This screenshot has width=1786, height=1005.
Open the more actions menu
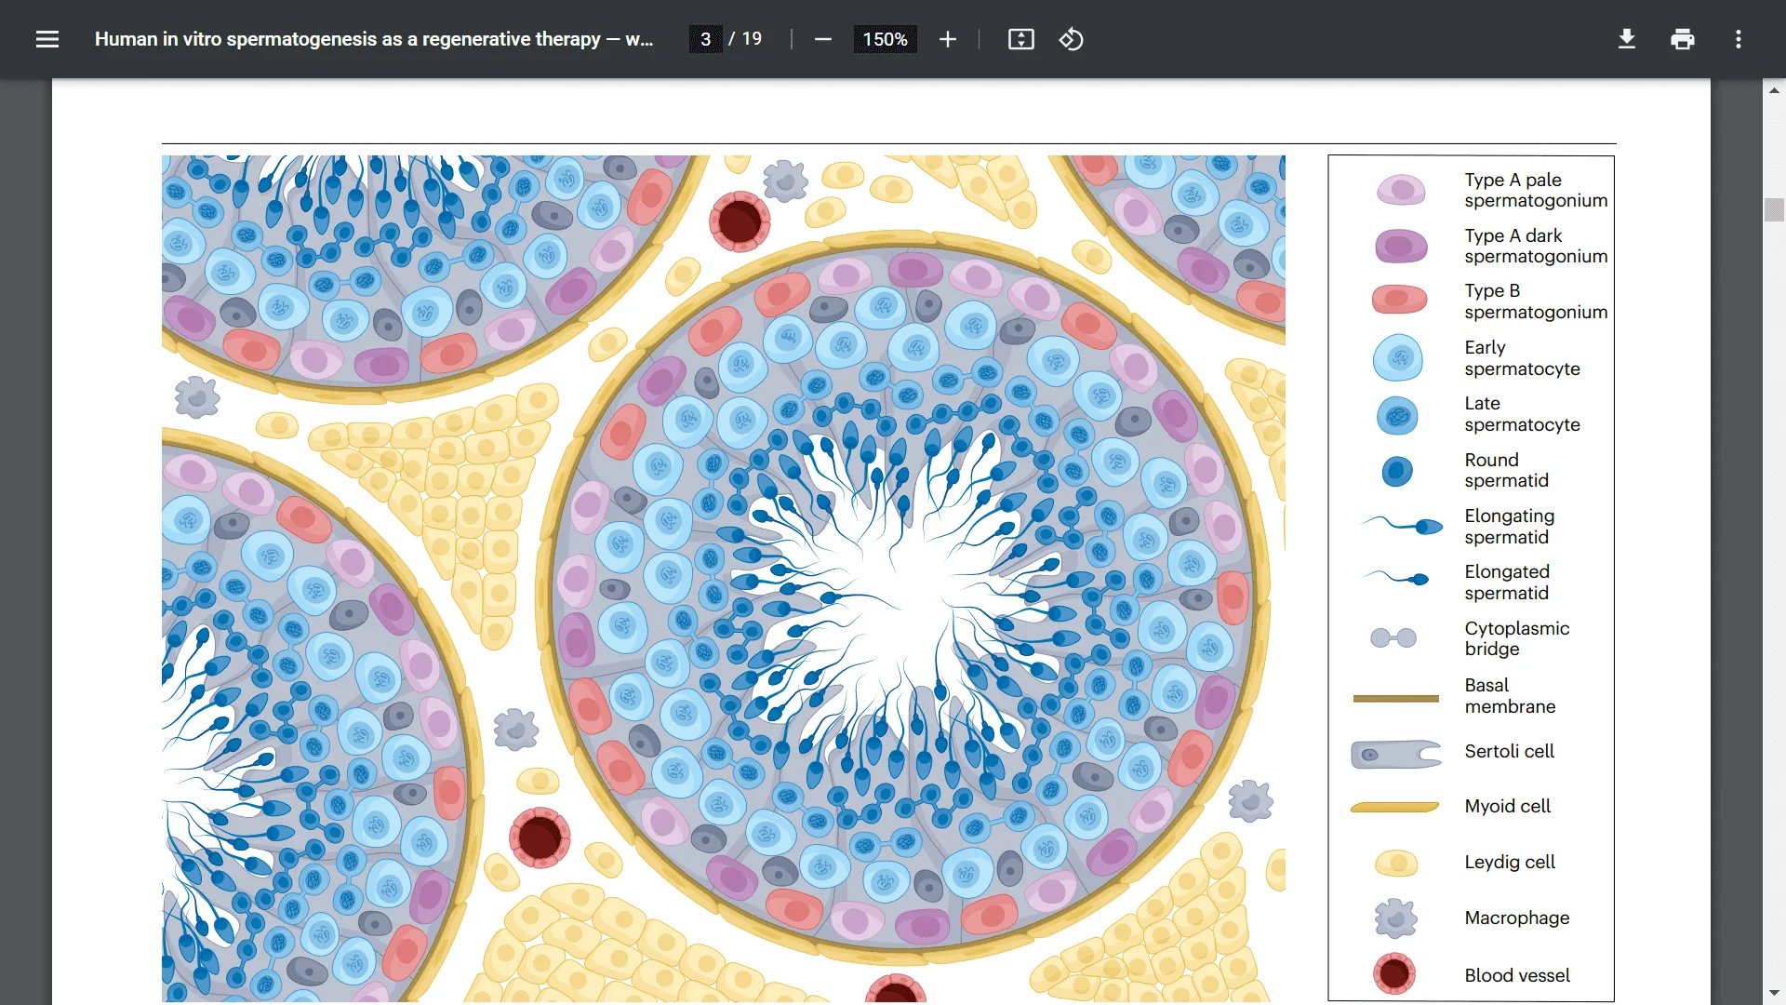pyautogui.click(x=1738, y=39)
